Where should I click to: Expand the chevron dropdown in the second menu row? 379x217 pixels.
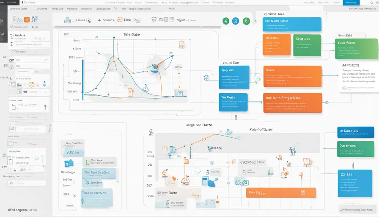tap(115, 8)
